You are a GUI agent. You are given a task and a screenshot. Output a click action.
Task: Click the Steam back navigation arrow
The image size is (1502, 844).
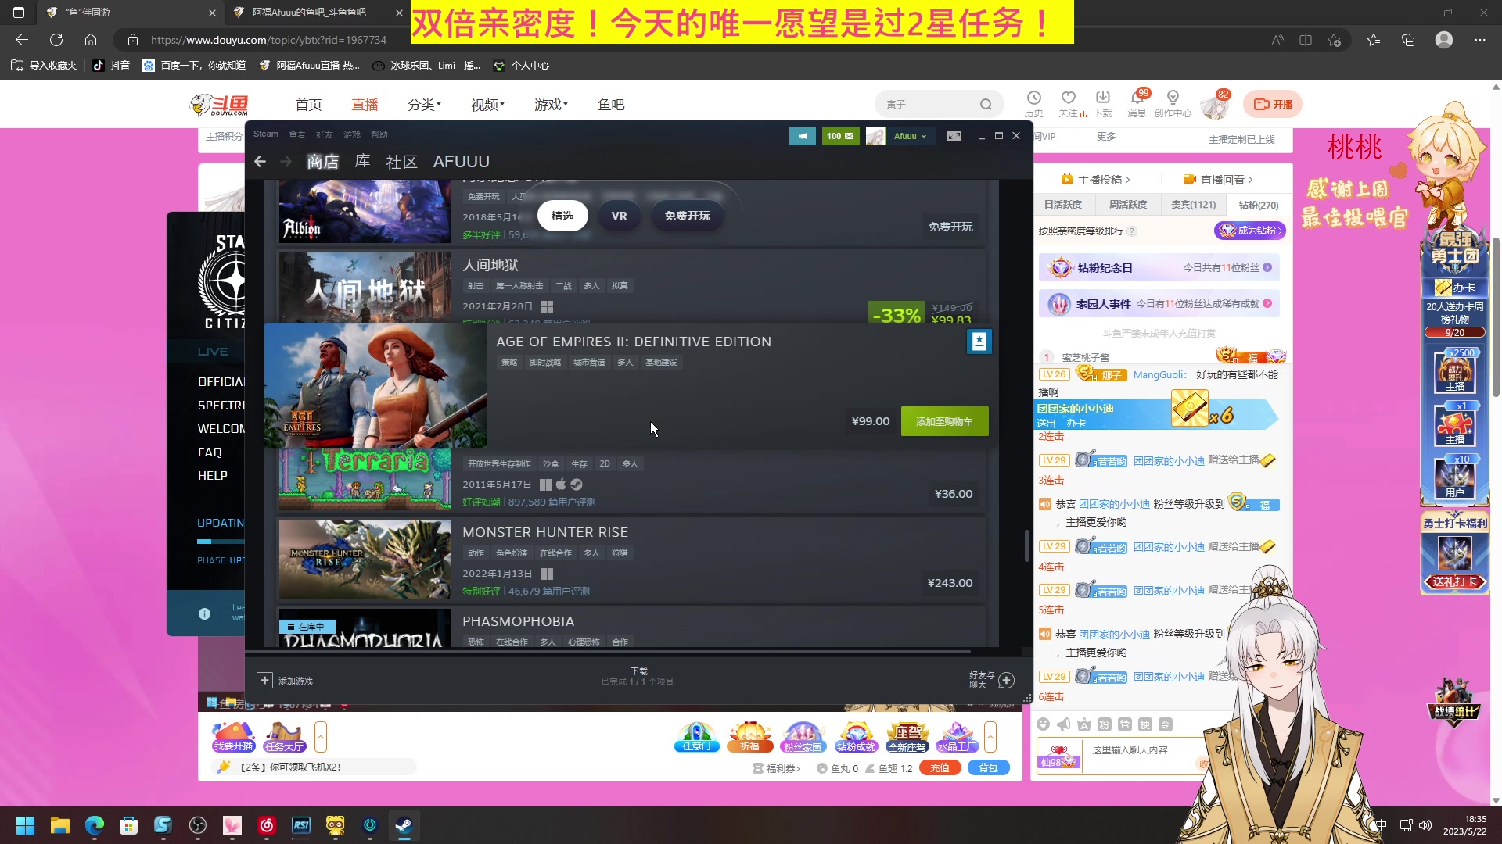click(261, 162)
